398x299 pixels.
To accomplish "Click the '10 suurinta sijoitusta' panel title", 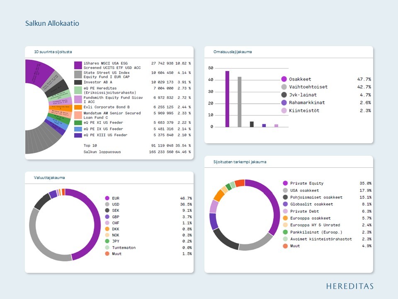I will [x=53, y=51].
